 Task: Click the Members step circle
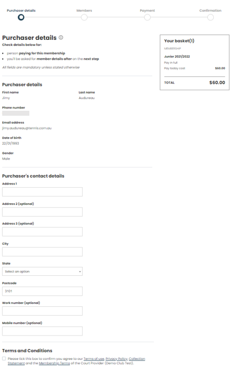[x=84, y=17]
